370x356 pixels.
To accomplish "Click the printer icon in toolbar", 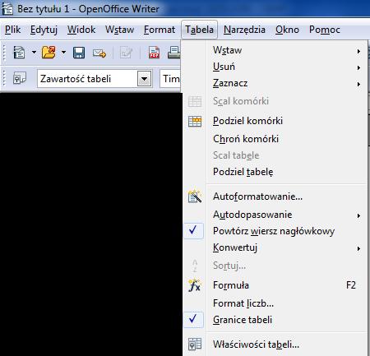I will 174,53.
